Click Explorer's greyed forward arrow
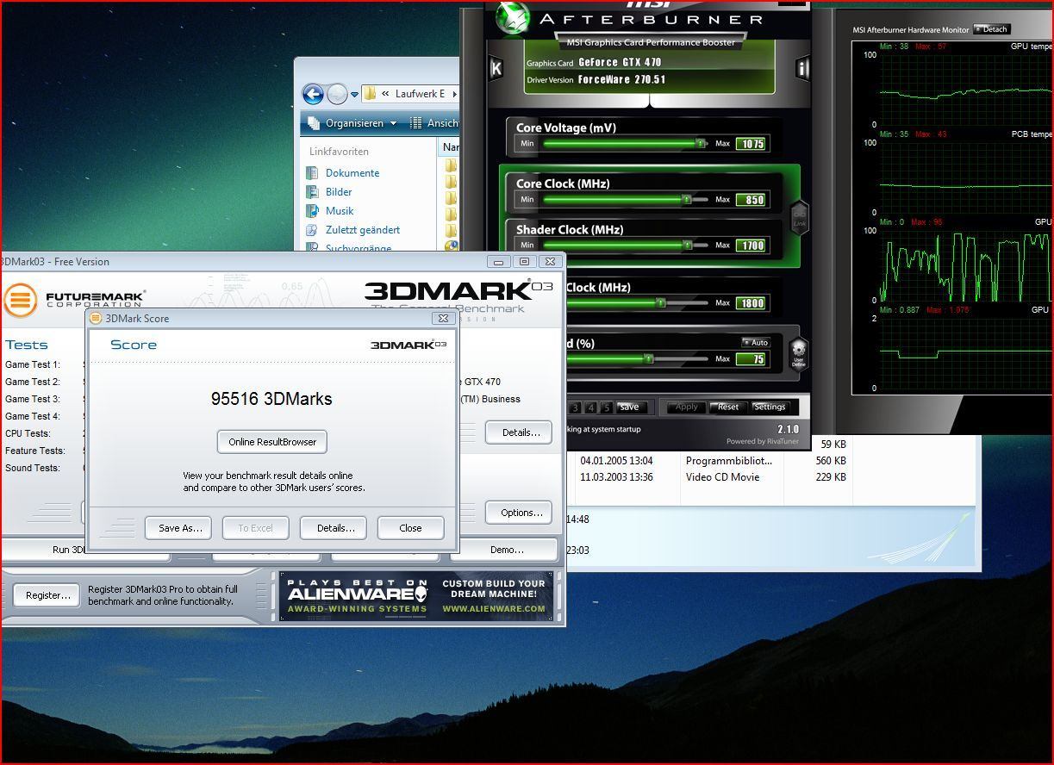The width and height of the screenshot is (1054, 765). (x=337, y=94)
